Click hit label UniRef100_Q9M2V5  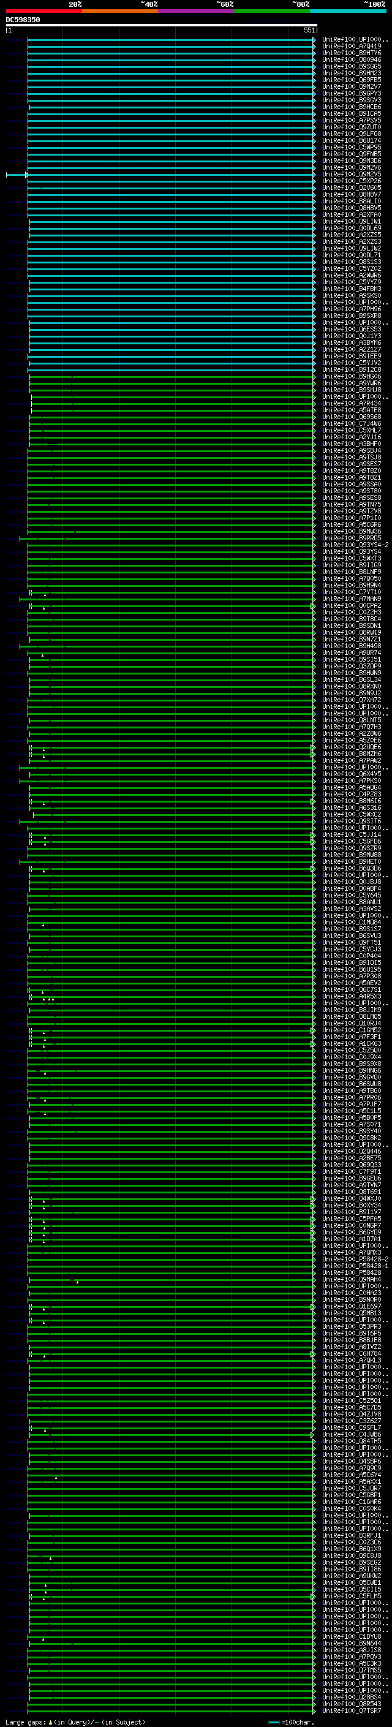click(x=352, y=175)
